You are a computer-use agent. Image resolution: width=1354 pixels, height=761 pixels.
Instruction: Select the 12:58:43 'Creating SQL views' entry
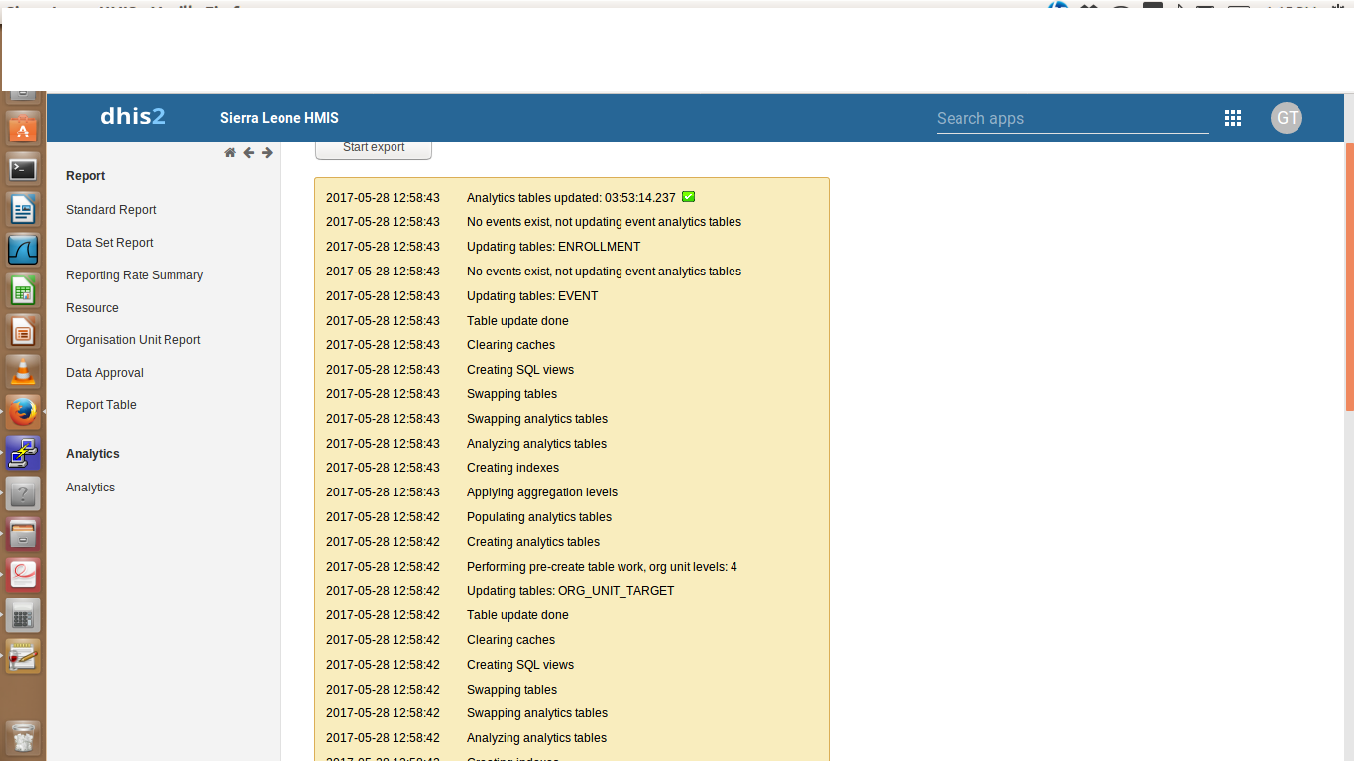pos(520,370)
